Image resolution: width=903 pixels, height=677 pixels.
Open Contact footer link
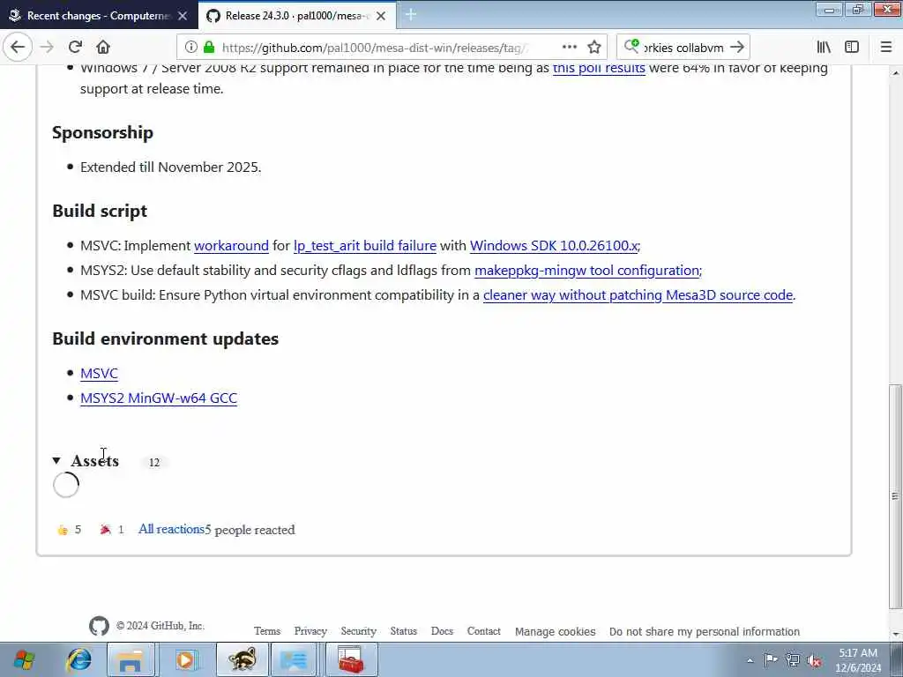484,631
